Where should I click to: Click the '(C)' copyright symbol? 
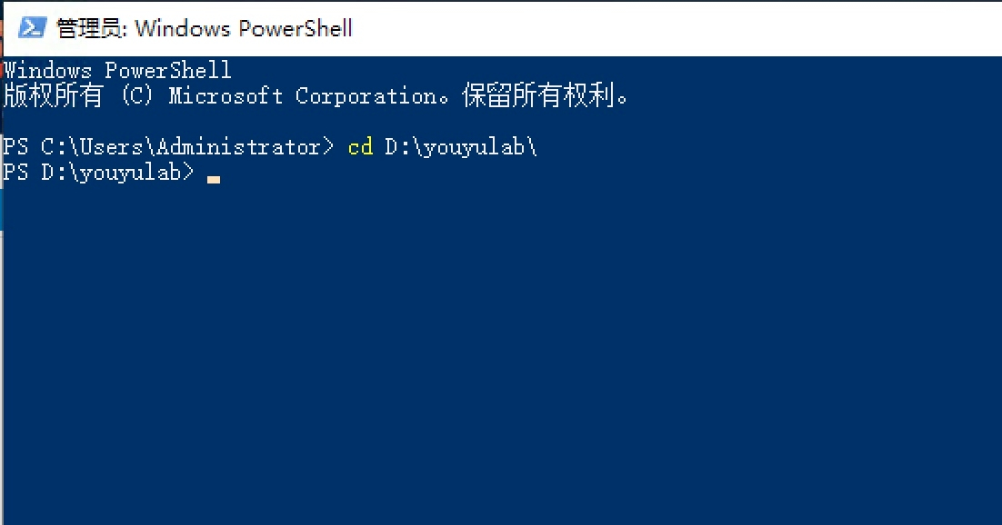(x=136, y=95)
